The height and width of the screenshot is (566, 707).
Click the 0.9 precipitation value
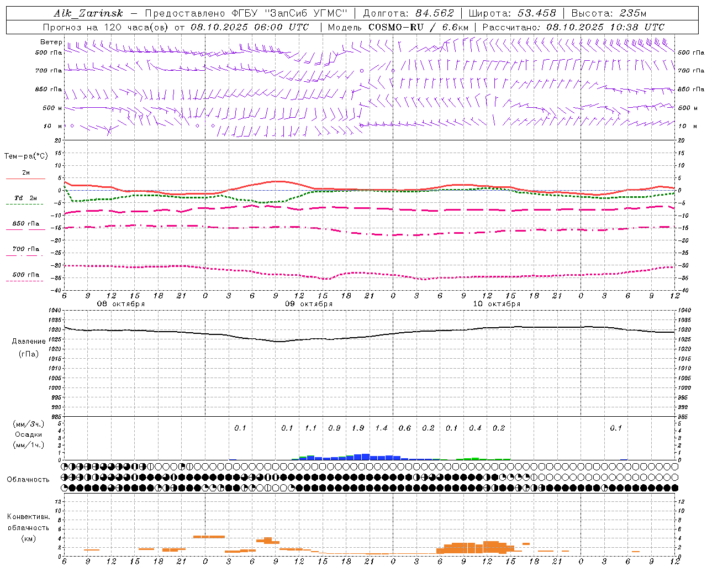click(x=334, y=428)
